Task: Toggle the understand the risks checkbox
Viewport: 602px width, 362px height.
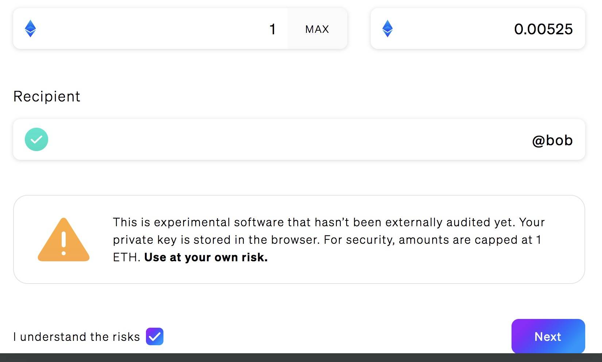Action: click(x=155, y=336)
